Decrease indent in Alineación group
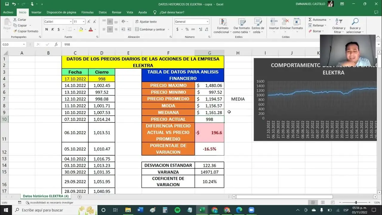 (123, 29)
